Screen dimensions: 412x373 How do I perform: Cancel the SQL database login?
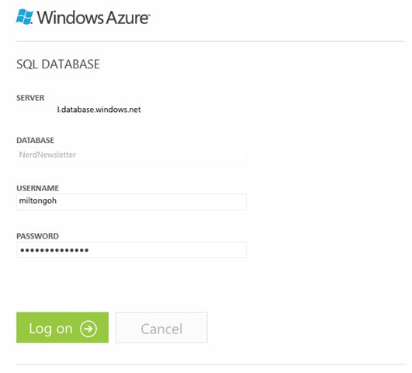(161, 327)
